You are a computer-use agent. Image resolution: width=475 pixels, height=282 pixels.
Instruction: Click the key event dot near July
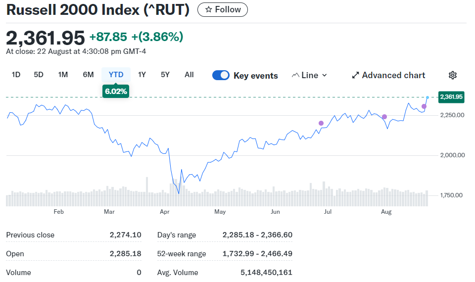[321, 123]
